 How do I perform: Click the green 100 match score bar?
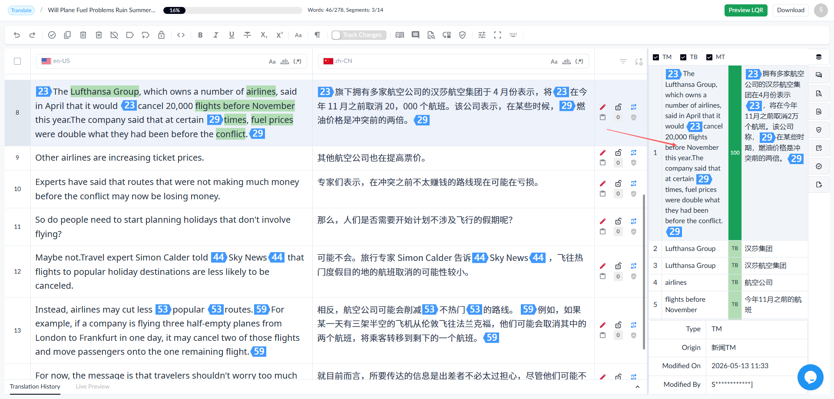pyautogui.click(x=735, y=153)
